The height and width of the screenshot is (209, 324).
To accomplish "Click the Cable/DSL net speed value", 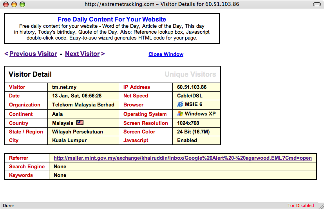I will coord(190,96).
